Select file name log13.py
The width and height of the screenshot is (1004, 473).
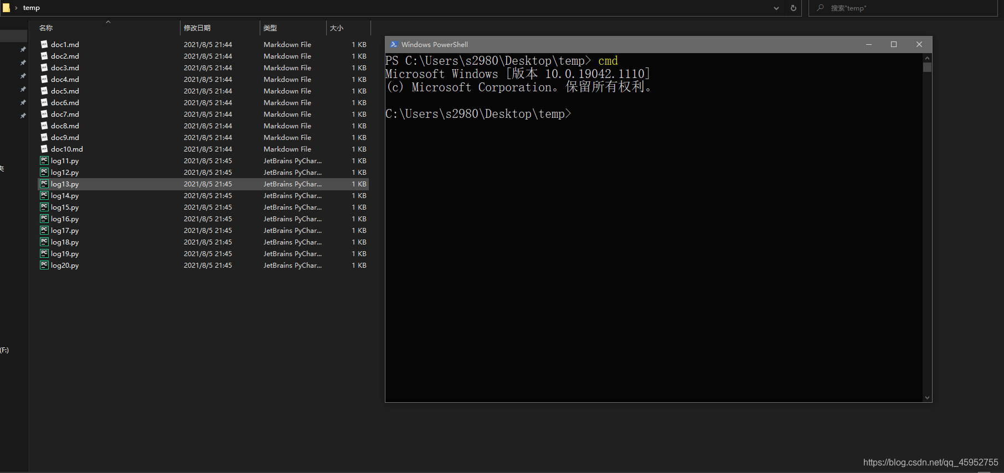(x=65, y=184)
